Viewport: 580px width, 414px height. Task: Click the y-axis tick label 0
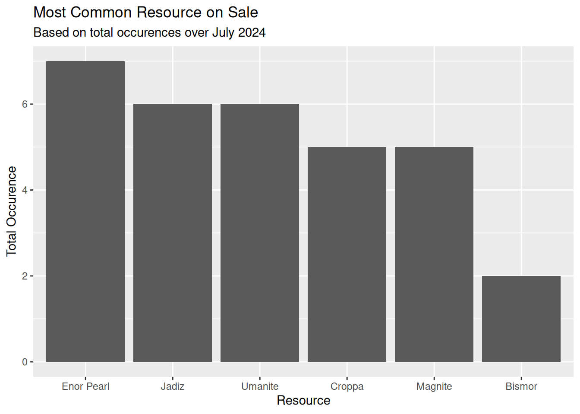tap(25, 362)
